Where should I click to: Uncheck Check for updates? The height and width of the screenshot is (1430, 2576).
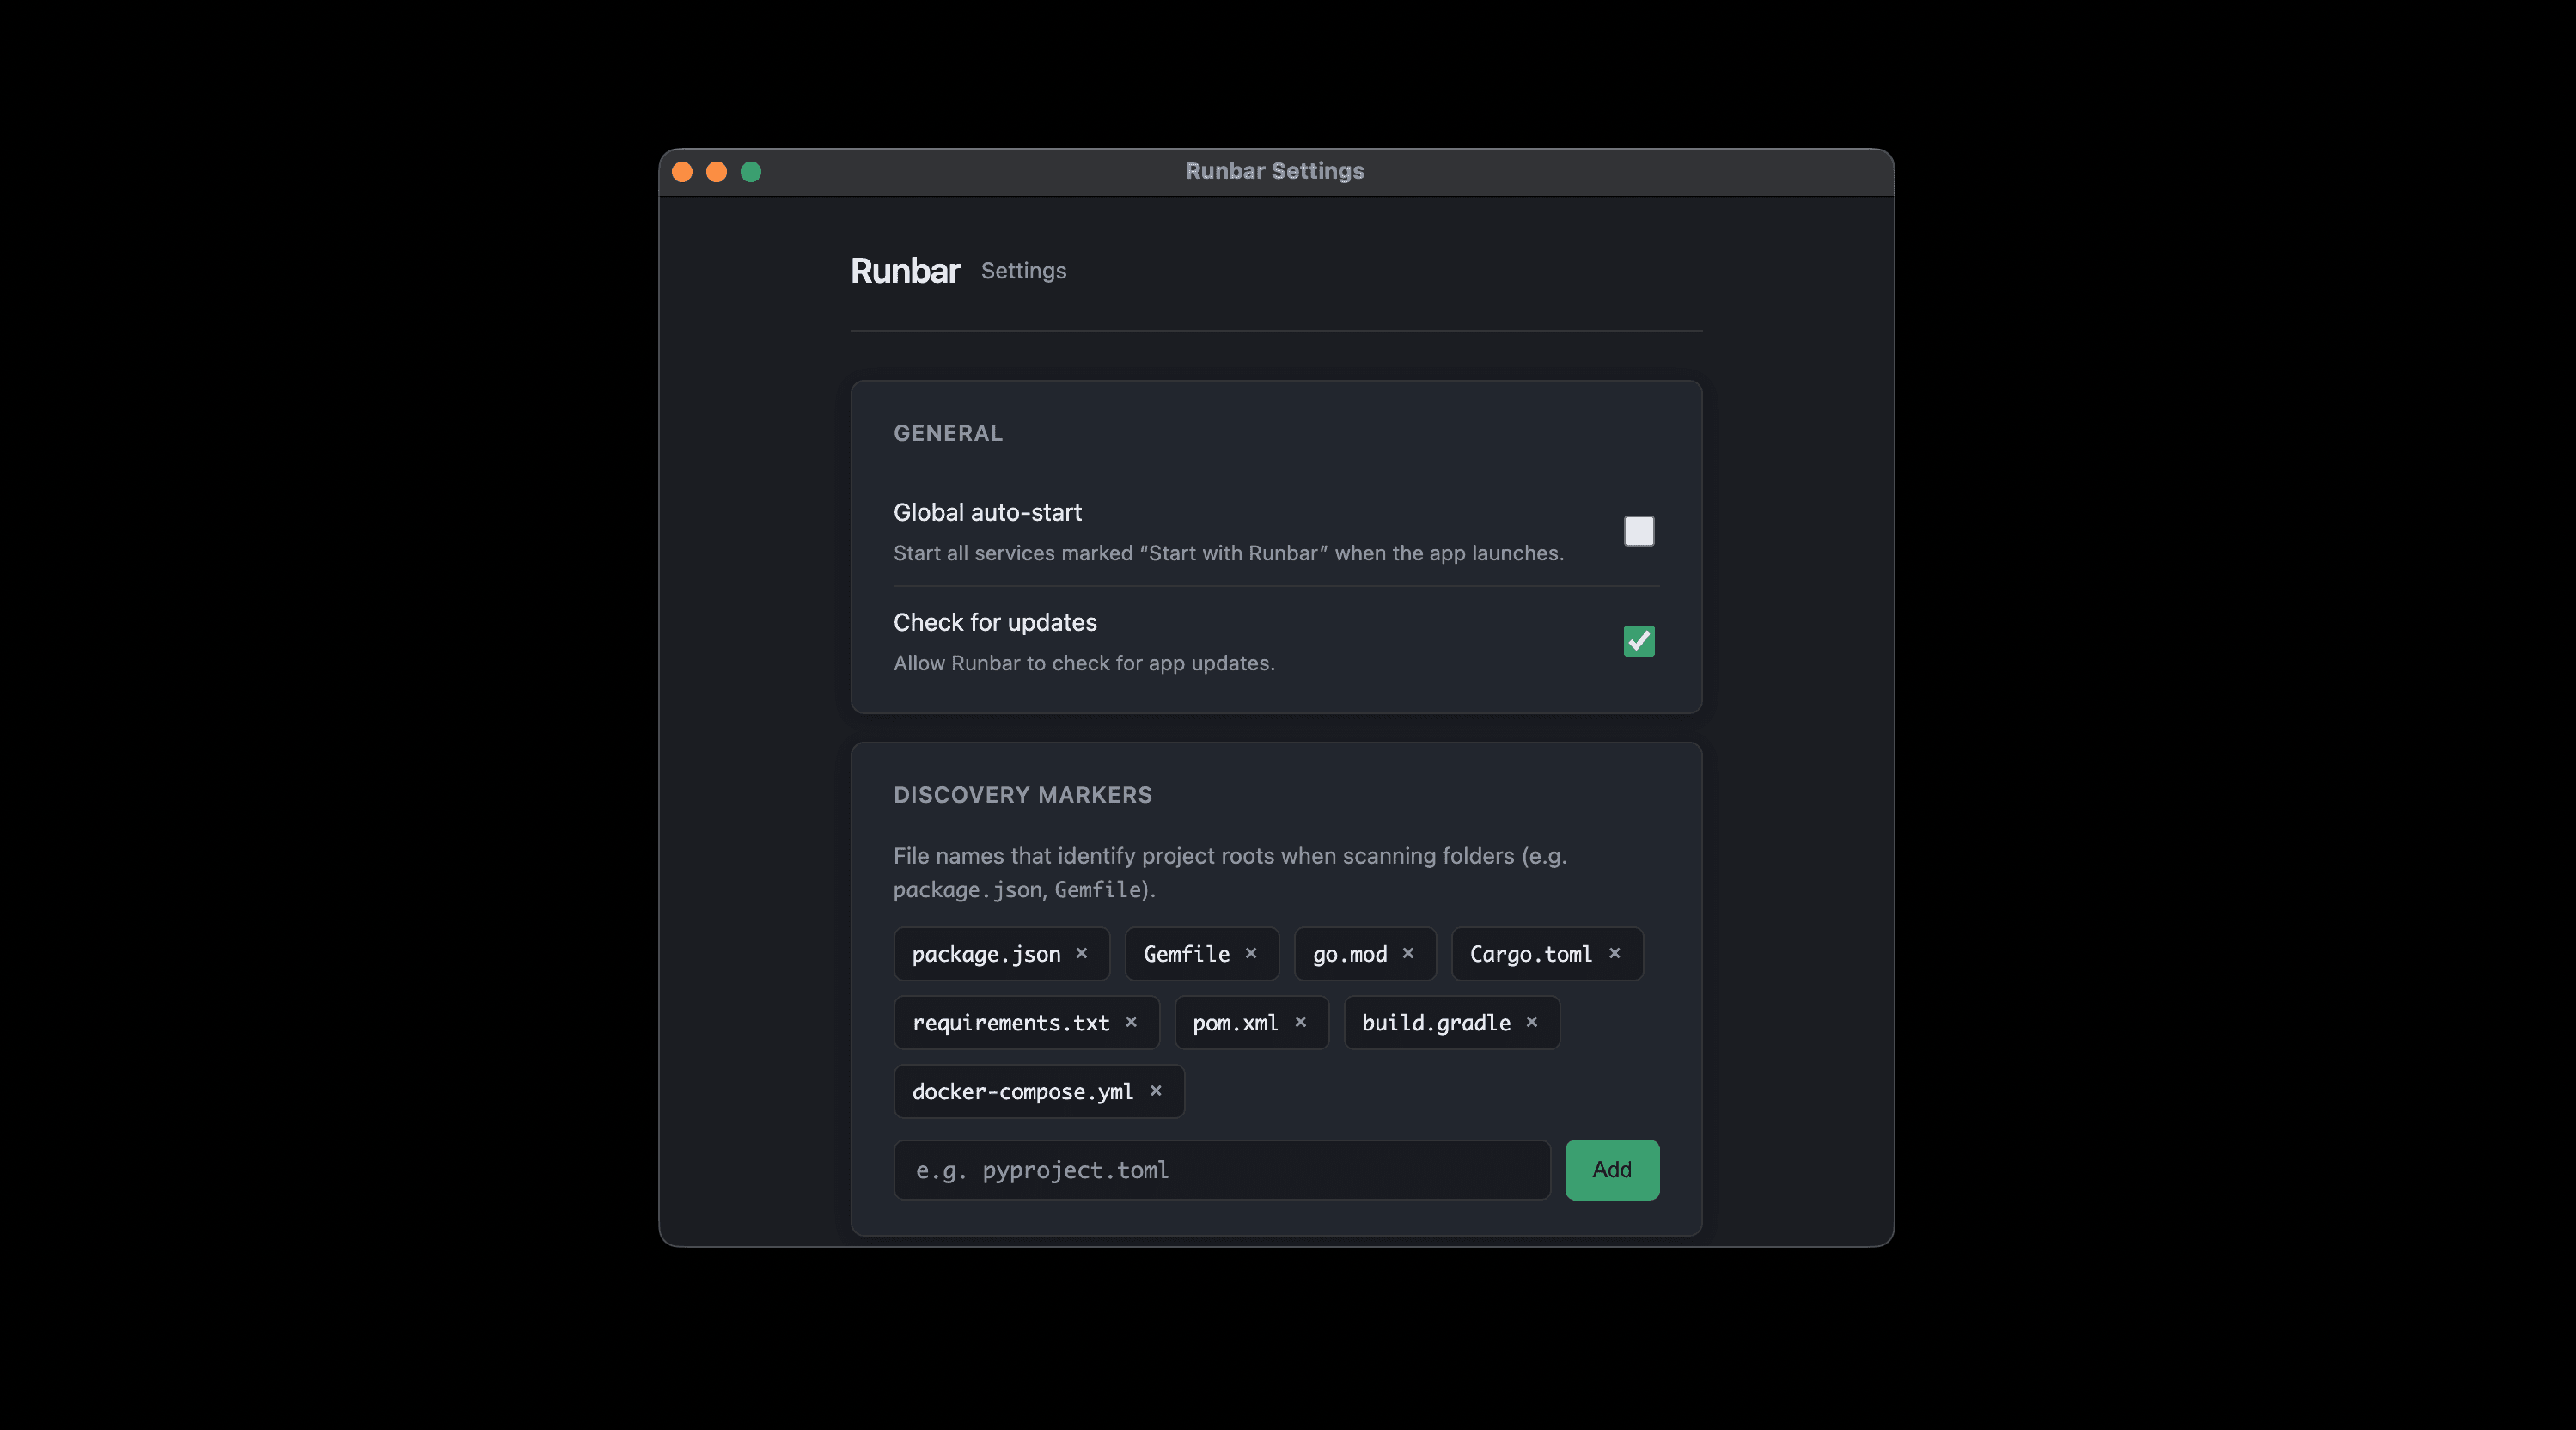coord(1638,641)
